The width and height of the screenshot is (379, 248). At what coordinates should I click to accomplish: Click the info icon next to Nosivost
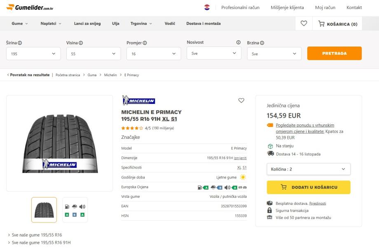[238, 42]
